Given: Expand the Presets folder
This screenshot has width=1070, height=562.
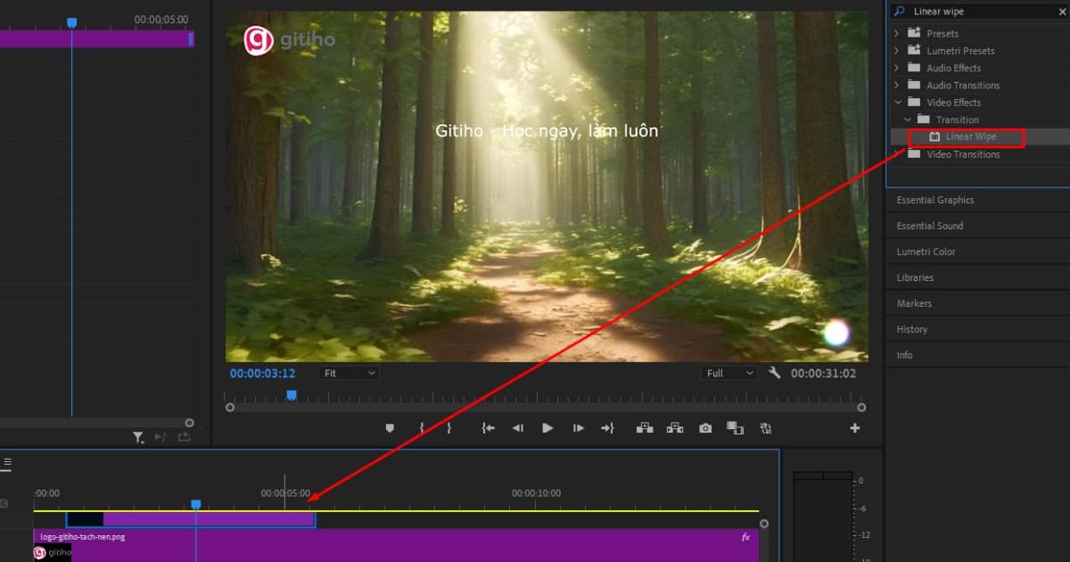Looking at the screenshot, I should point(897,33).
